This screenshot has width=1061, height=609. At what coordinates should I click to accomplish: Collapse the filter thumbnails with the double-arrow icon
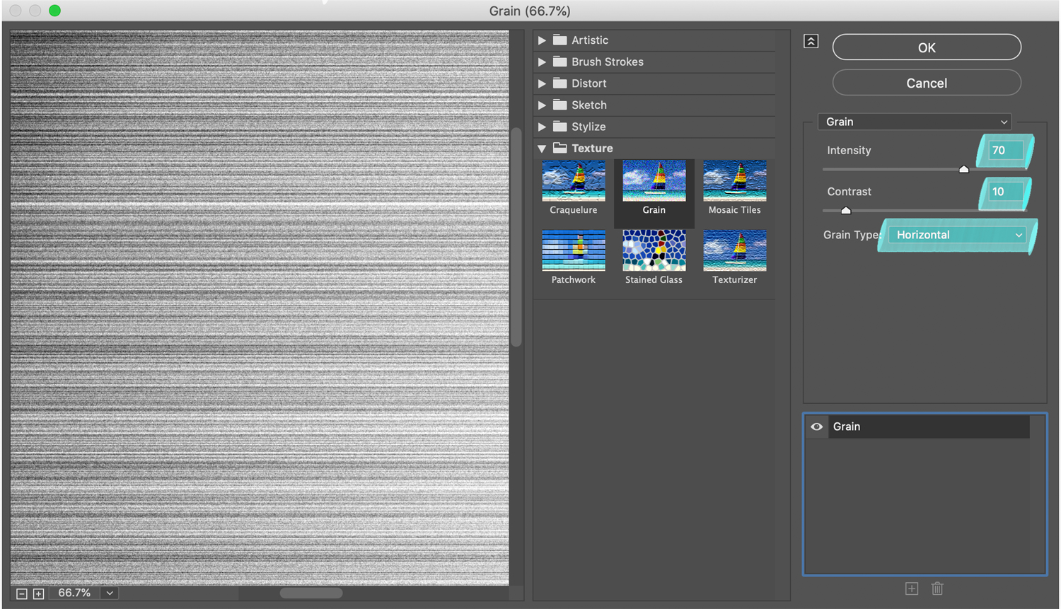click(x=811, y=41)
